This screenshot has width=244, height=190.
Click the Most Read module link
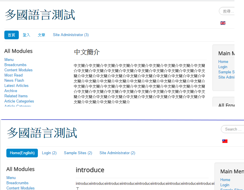13,75
